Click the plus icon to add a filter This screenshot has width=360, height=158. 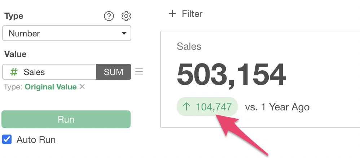[x=172, y=14]
